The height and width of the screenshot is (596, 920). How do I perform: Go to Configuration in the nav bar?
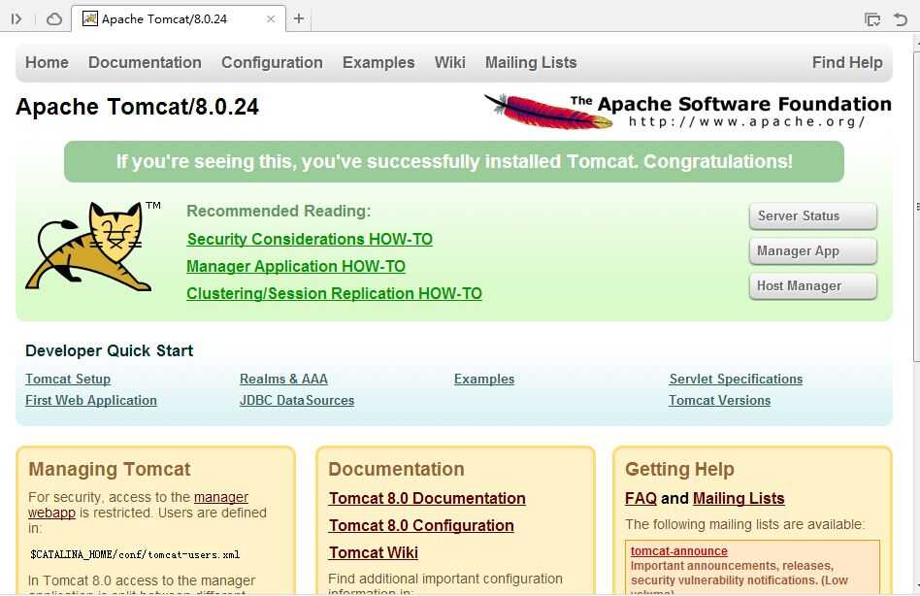[272, 63]
